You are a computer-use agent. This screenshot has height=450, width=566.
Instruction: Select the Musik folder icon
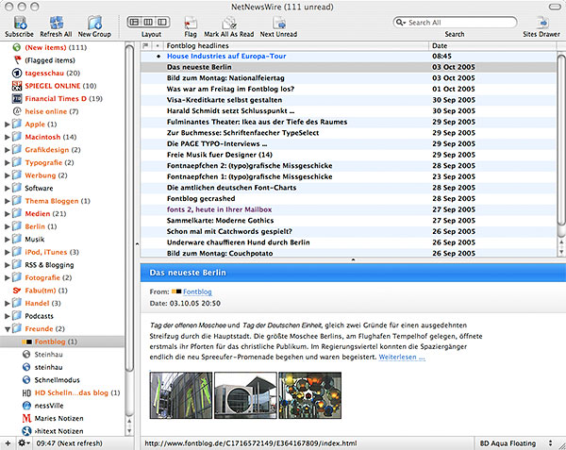point(17,239)
